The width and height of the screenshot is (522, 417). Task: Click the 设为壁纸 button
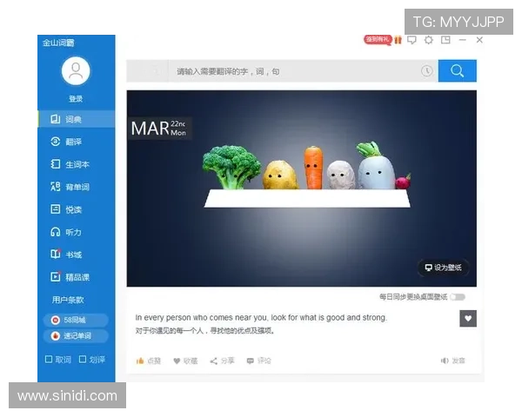tap(443, 268)
